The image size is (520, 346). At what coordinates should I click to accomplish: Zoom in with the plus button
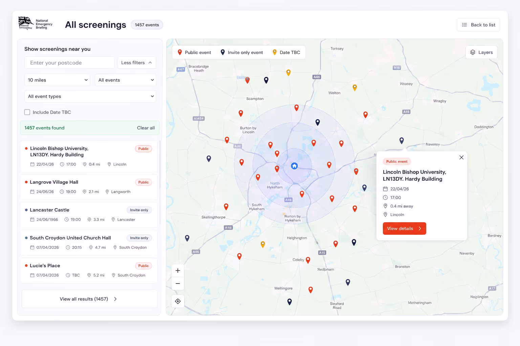[178, 271]
